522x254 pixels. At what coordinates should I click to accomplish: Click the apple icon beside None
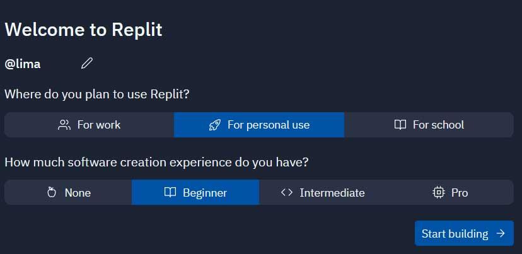pos(52,192)
